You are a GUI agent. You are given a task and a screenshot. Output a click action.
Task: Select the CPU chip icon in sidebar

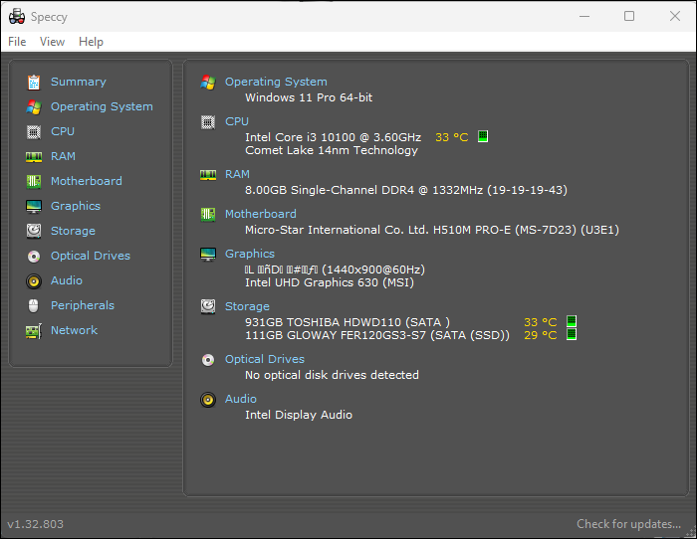(34, 131)
